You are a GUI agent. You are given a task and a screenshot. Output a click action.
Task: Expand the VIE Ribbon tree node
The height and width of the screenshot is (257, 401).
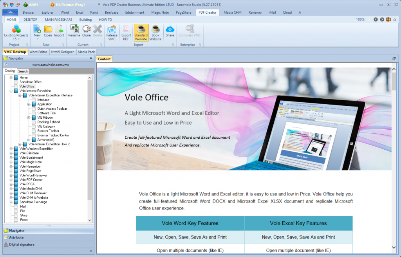[x=29, y=118]
